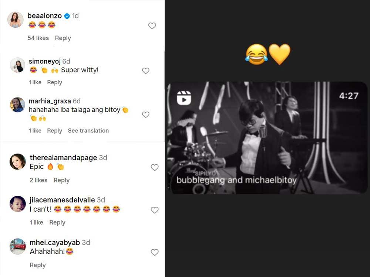Reply to therealamandapage's Epic comment
Viewport: 370px width, 277px height.
click(61, 180)
